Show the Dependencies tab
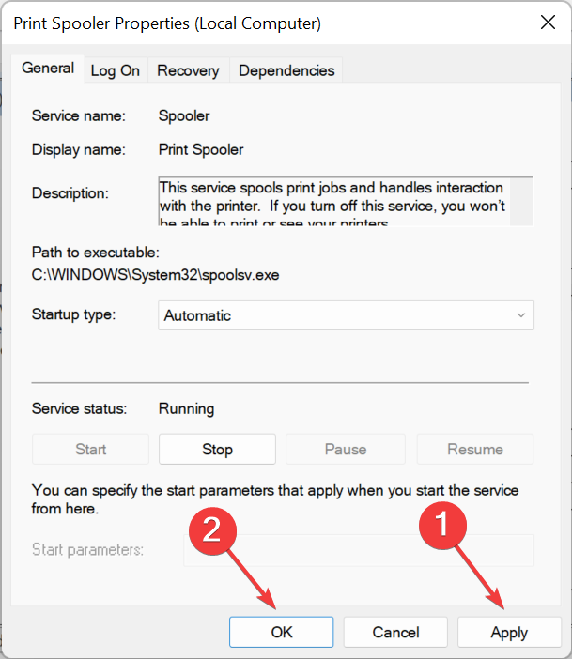Image resolution: width=572 pixels, height=659 pixels. [286, 70]
